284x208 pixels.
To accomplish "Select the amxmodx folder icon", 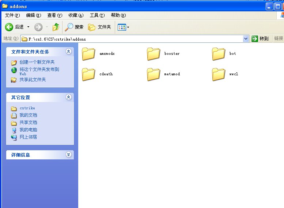I will [88, 54].
